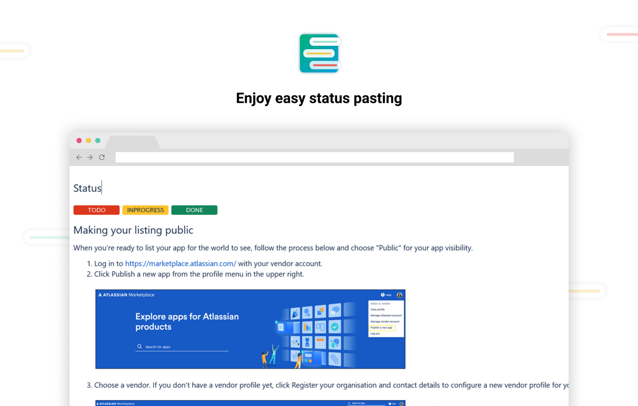
Task: Focus the browser address bar
Action: click(314, 157)
